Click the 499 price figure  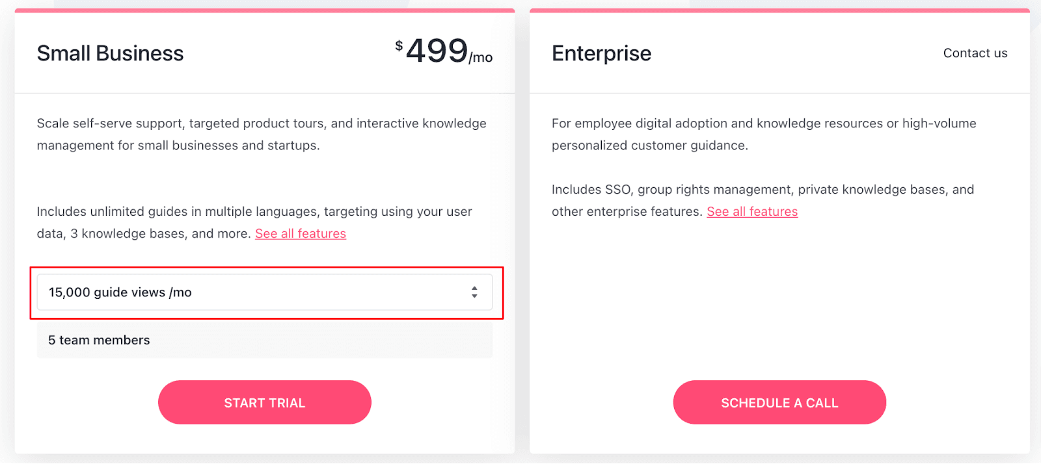click(x=437, y=51)
